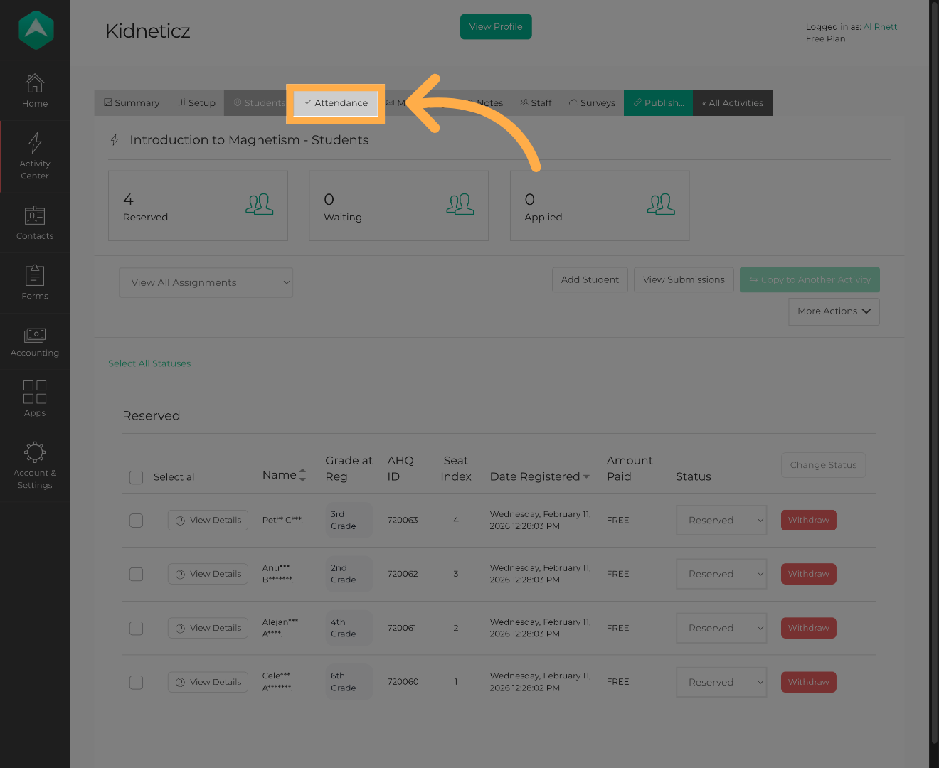Click the Home icon in the sidebar
The image size is (939, 768).
pyautogui.click(x=35, y=90)
